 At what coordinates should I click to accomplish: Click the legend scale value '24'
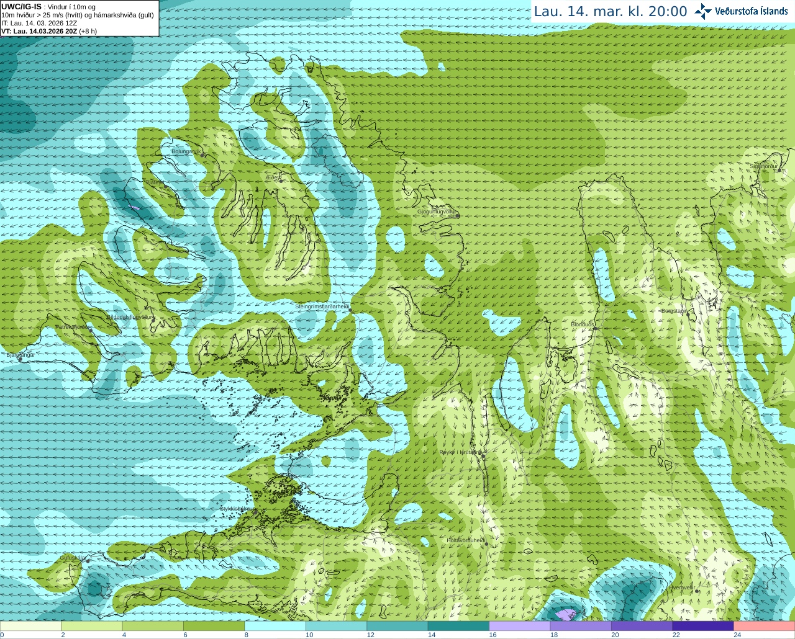click(737, 635)
